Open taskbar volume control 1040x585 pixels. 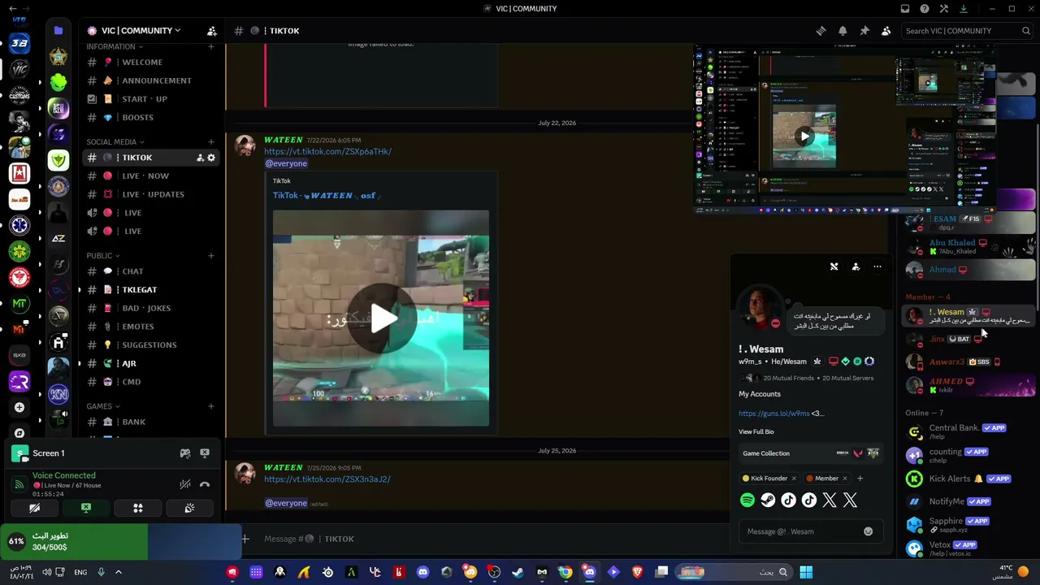[x=46, y=572]
